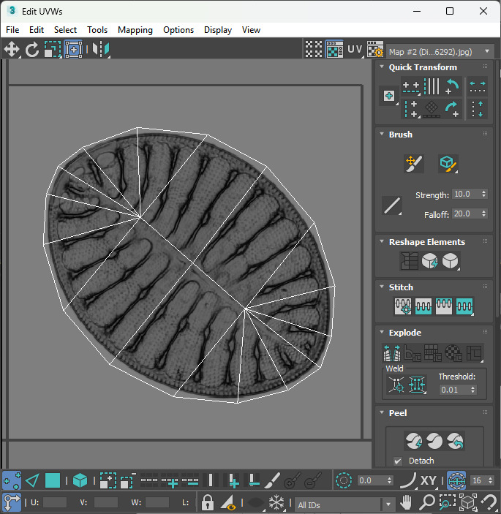The height and width of the screenshot is (514, 501).
Task: Click the Strength value field
Action: coord(466,194)
